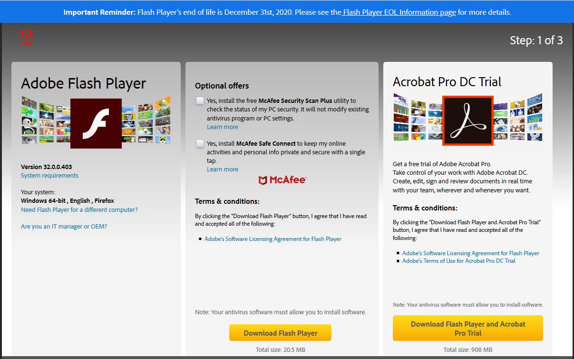Click thumbnail collage left of Flash logo
574x359 pixels.
[46, 120]
